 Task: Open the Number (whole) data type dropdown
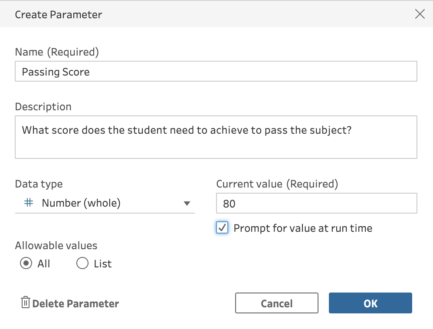coord(104,203)
